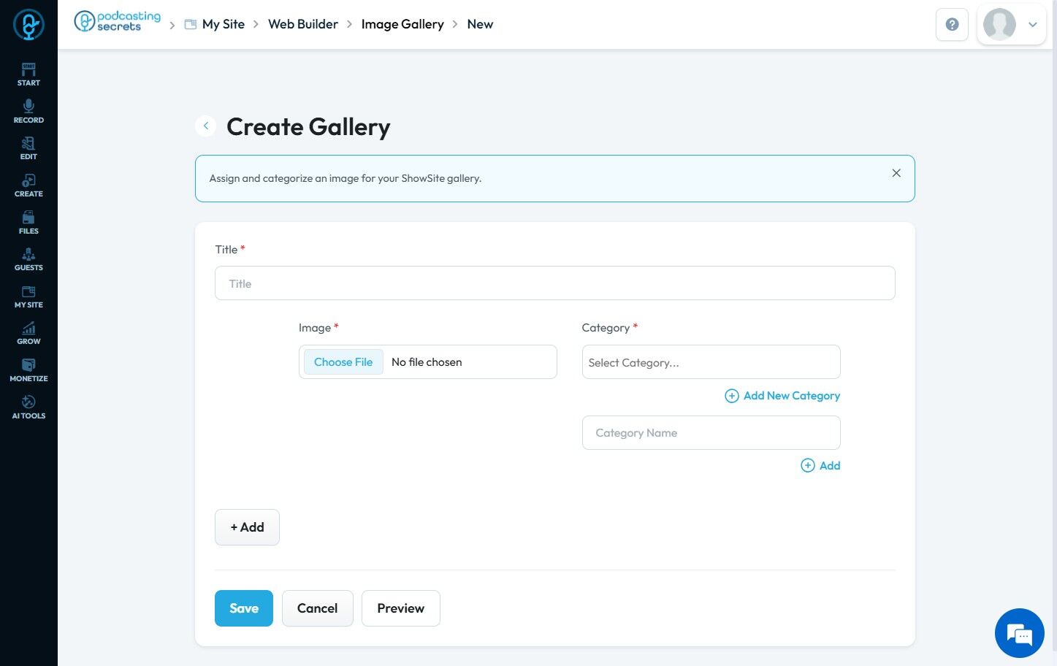
Task: Navigate to Web Builder breadcrumb
Action: point(302,24)
